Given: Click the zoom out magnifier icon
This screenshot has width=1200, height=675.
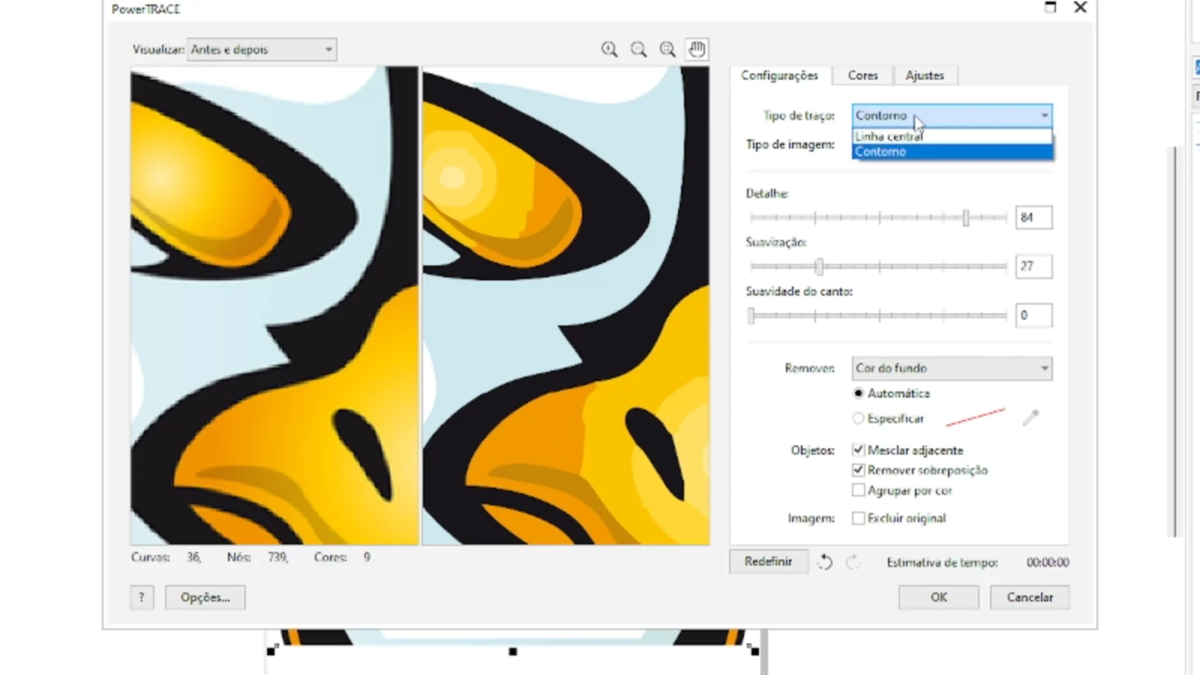Looking at the screenshot, I should pyautogui.click(x=638, y=49).
